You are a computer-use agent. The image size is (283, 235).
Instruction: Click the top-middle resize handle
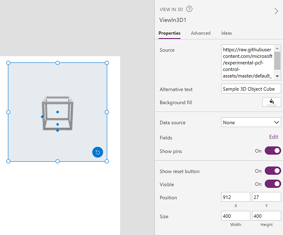pos(57,63)
